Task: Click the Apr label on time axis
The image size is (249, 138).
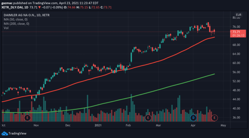Action: tap(193, 125)
